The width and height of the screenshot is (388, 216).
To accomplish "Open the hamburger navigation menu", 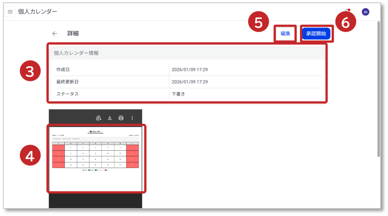I will coord(10,12).
